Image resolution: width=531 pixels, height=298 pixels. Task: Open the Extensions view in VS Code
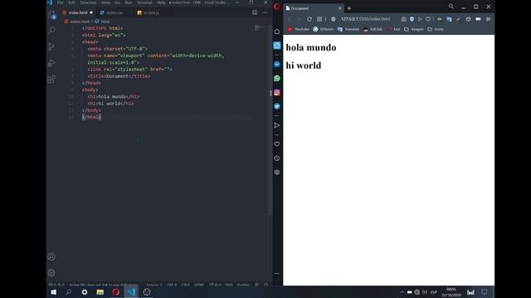pos(51,79)
